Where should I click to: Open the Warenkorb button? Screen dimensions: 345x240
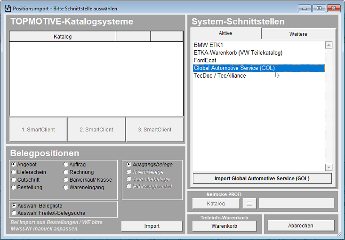click(x=224, y=226)
